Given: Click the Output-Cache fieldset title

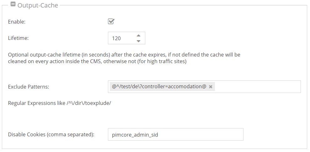Looking at the screenshot, I should tap(38, 5).
